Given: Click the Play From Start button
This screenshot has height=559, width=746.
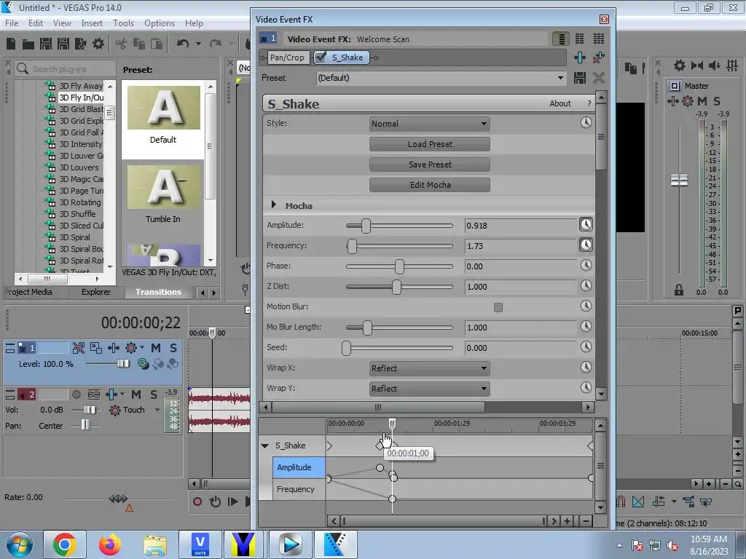Looking at the screenshot, I should tap(232, 501).
